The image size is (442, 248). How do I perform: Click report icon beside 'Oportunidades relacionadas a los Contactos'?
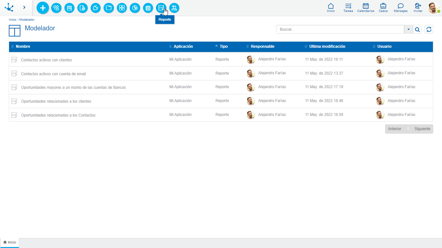14,115
